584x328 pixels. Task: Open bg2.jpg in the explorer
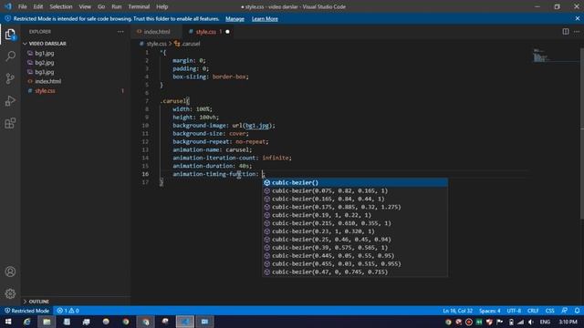[x=45, y=63]
